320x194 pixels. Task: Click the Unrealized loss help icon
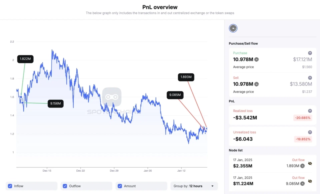[x=310, y=132]
